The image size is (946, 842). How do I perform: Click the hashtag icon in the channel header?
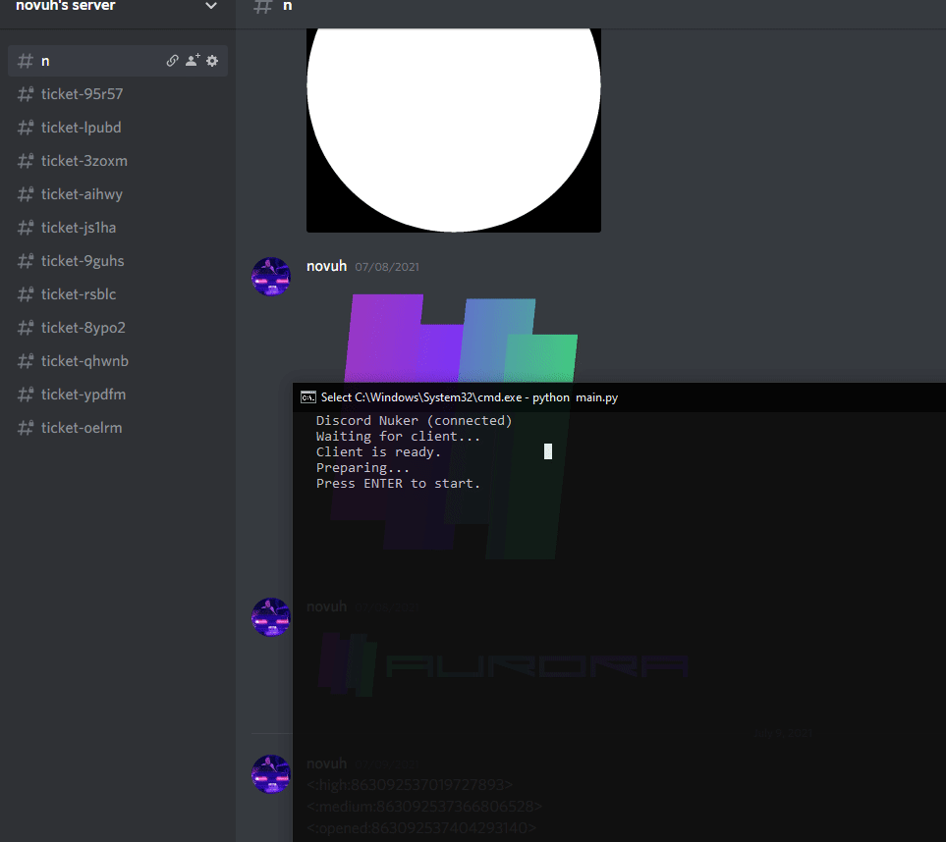[x=260, y=6]
